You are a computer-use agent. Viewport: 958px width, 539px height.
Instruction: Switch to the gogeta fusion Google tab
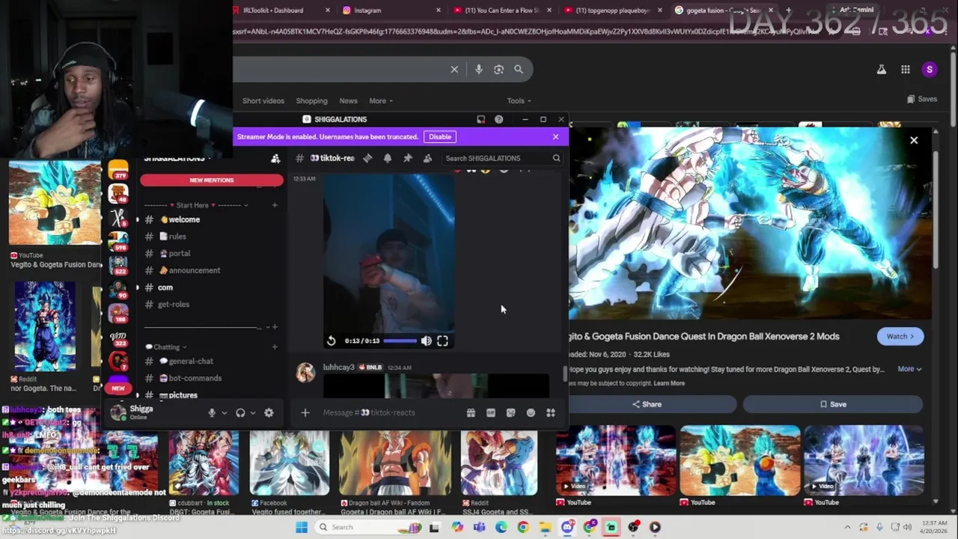click(x=724, y=10)
